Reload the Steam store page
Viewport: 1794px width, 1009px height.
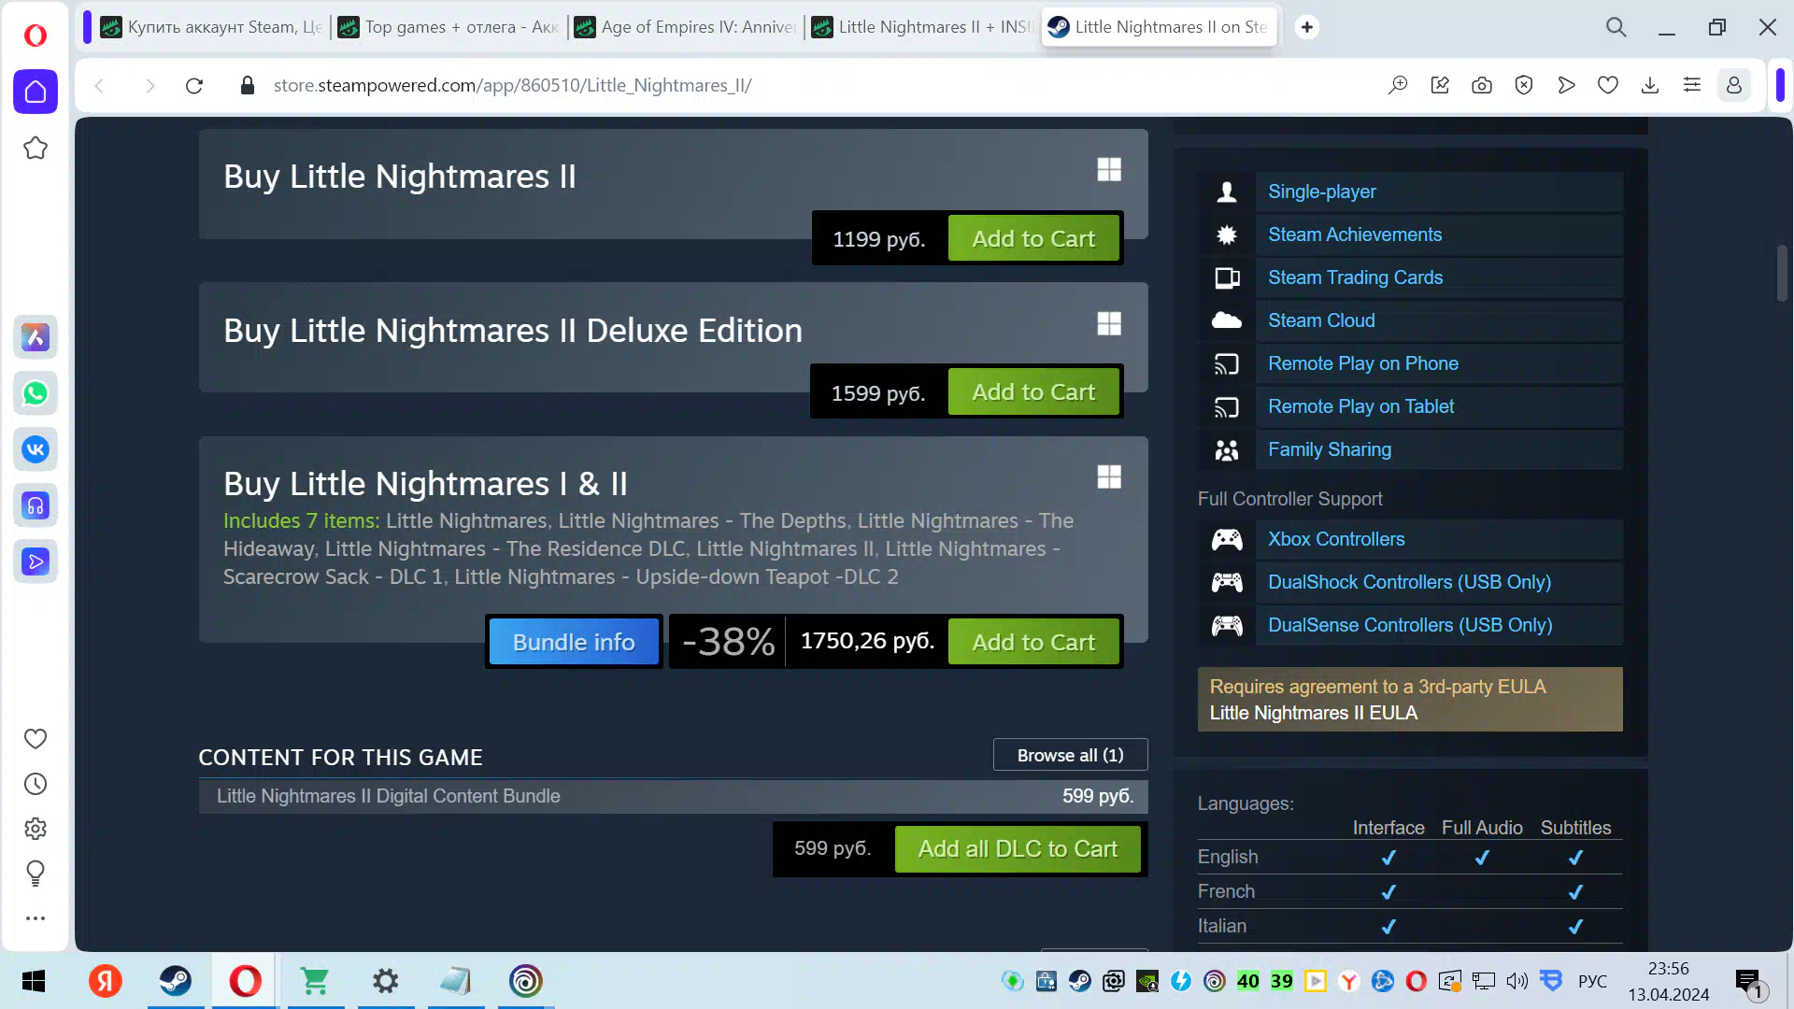194,86
